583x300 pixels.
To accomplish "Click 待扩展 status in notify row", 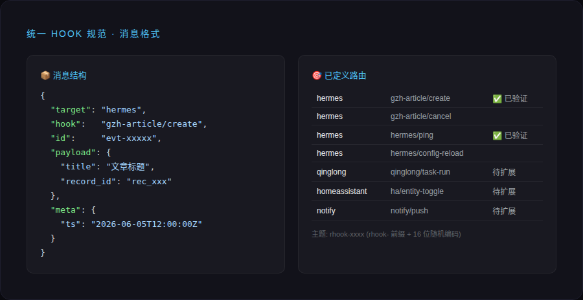I will pyautogui.click(x=504, y=211).
